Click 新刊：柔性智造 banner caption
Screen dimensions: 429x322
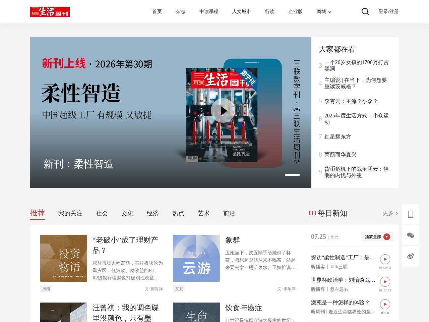coord(78,164)
